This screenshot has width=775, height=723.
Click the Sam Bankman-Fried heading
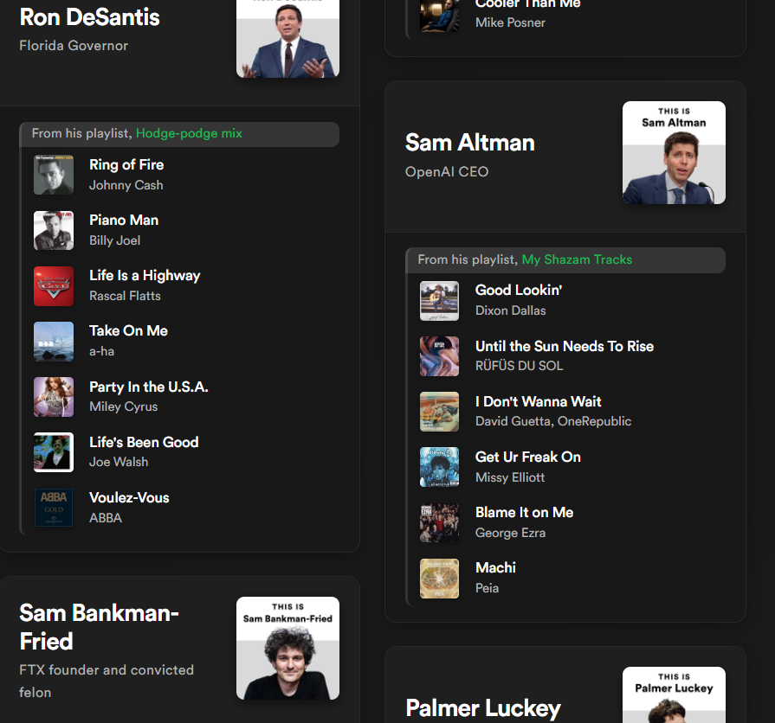pyautogui.click(x=99, y=627)
